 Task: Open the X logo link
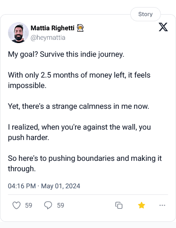pyautogui.click(x=163, y=27)
